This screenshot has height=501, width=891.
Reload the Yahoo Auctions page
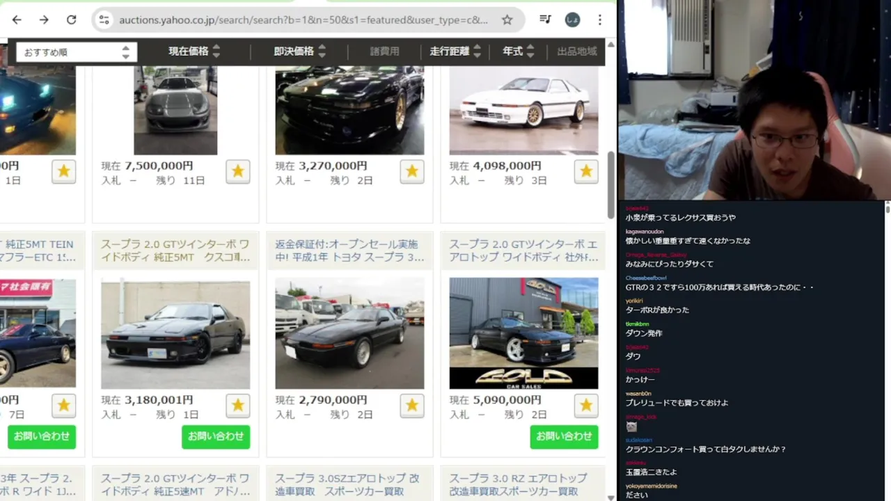coord(71,19)
